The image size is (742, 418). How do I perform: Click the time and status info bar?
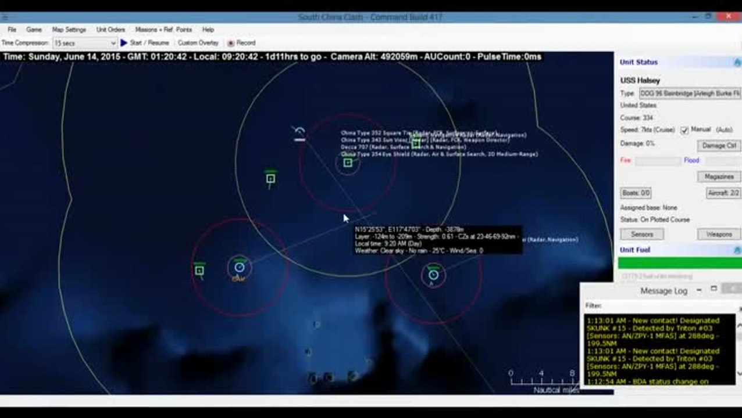coord(272,57)
